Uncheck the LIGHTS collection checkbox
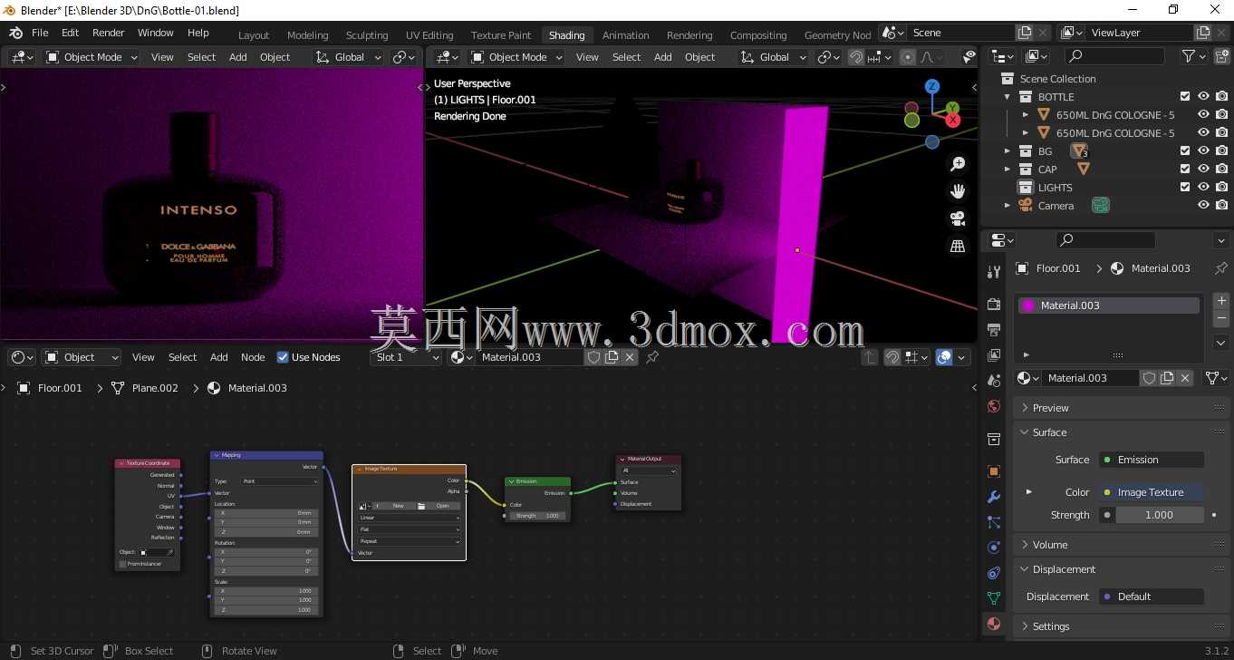Image resolution: width=1234 pixels, height=660 pixels. coord(1185,188)
